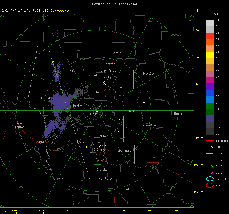Click the Lake Louise label

(x=20, y=125)
